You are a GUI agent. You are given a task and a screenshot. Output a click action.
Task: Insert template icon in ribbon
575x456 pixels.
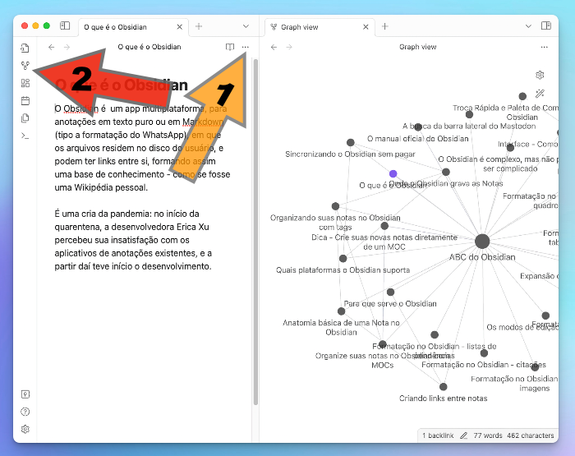click(25, 118)
